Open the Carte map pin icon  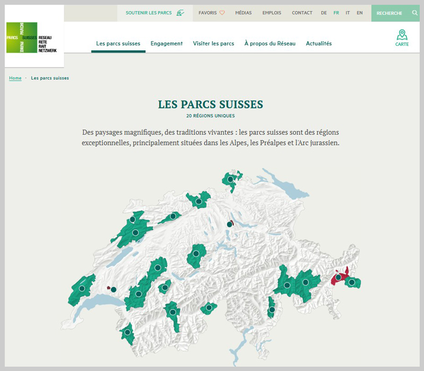(402, 35)
